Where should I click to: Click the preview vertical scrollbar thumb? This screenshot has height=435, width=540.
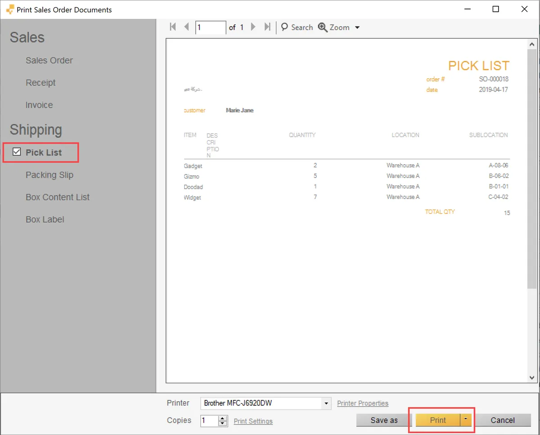tap(532, 166)
